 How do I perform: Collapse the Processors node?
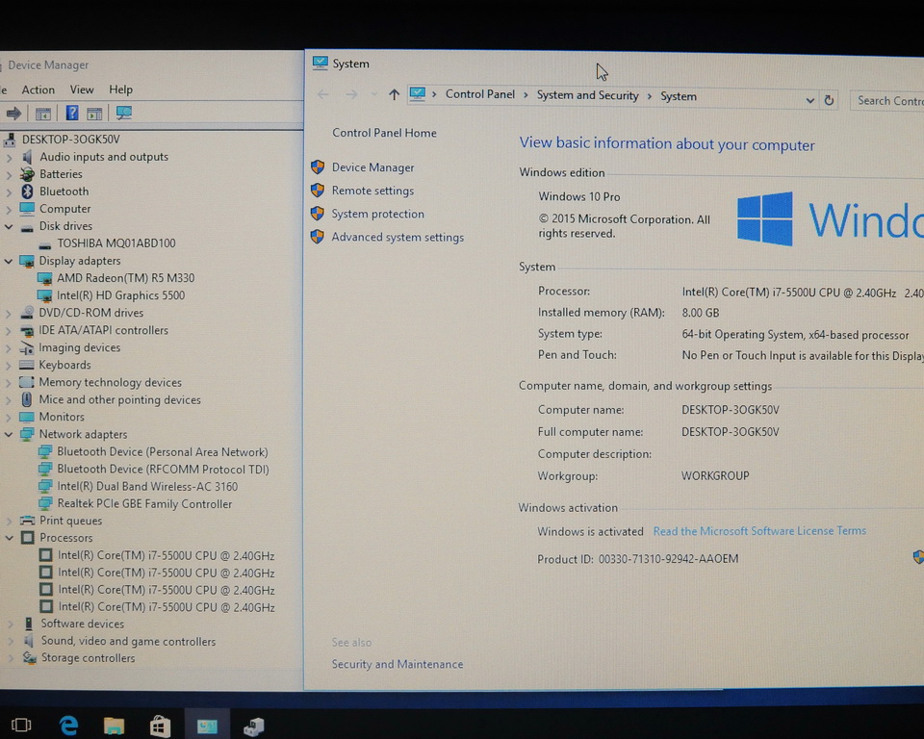(x=10, y=538)
